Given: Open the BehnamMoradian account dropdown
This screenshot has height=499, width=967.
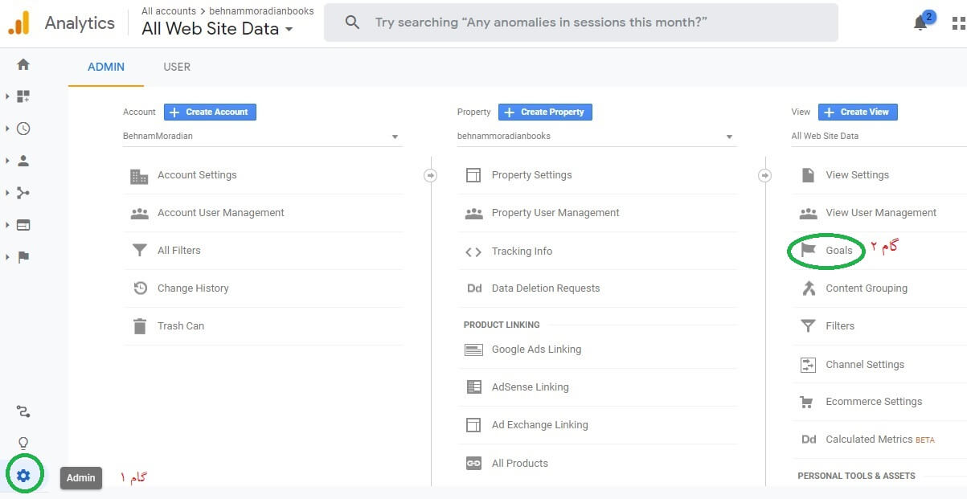Looking at the screenshot, I should [x=261, y=137].
